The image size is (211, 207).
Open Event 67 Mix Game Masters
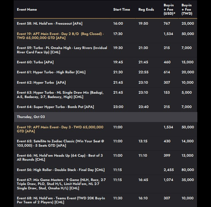(61, 184)
